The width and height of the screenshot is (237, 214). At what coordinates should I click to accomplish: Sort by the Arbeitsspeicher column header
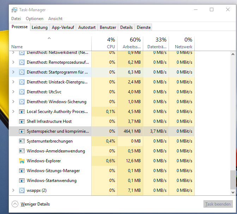pyautogui.click(x=130, y=43)
